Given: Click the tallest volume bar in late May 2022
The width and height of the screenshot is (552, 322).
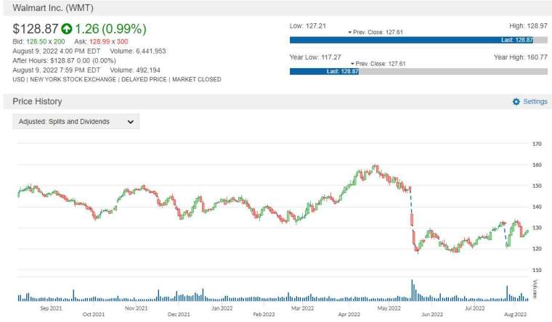Looking at the screenshot, I should 412,290.
